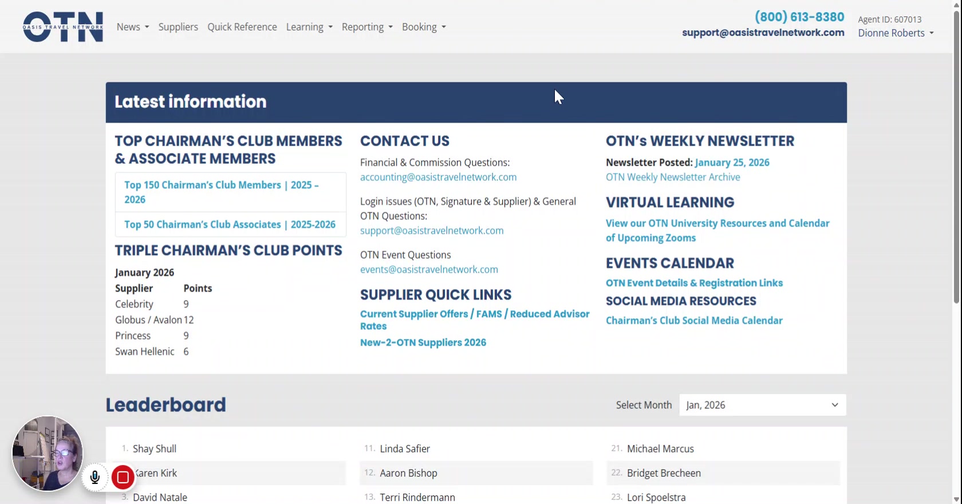View Top 50 Chairman's Club Associates
962x504 pixels.
click(x=230, y=225)
